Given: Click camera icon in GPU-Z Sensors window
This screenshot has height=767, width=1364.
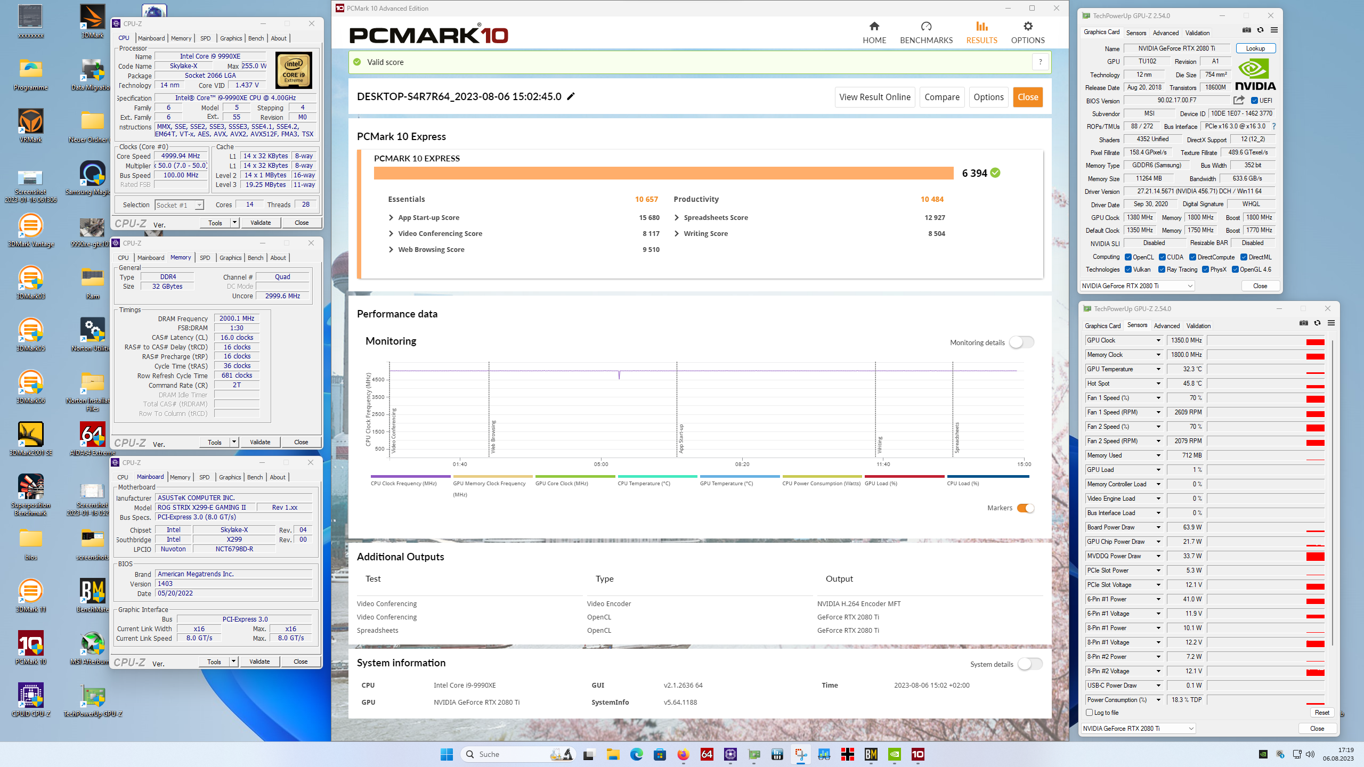Looking at the screenshot, I should point(1304,323).
